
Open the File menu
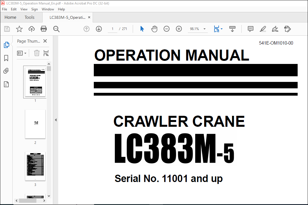point(4,9)
